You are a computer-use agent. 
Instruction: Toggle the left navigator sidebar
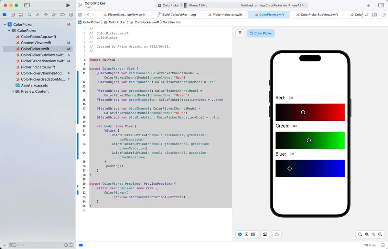(27, 5)
